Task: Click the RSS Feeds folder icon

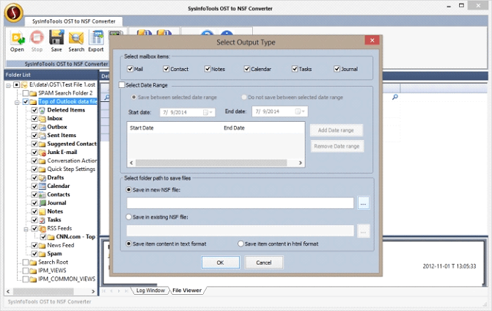Action: [42, 228]
